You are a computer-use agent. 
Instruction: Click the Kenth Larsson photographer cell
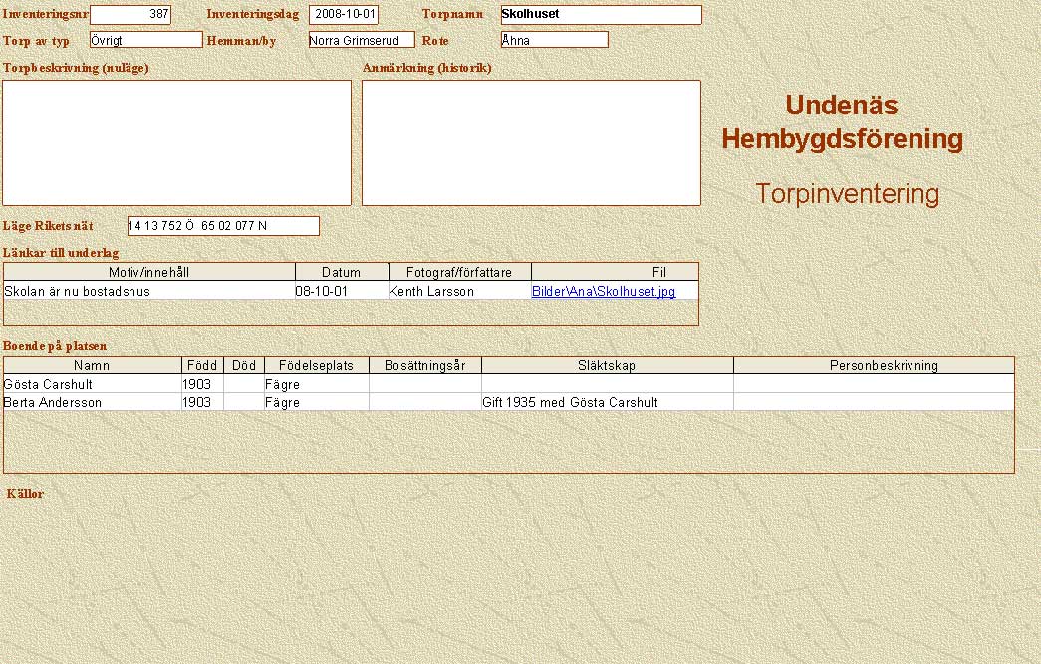459,292
